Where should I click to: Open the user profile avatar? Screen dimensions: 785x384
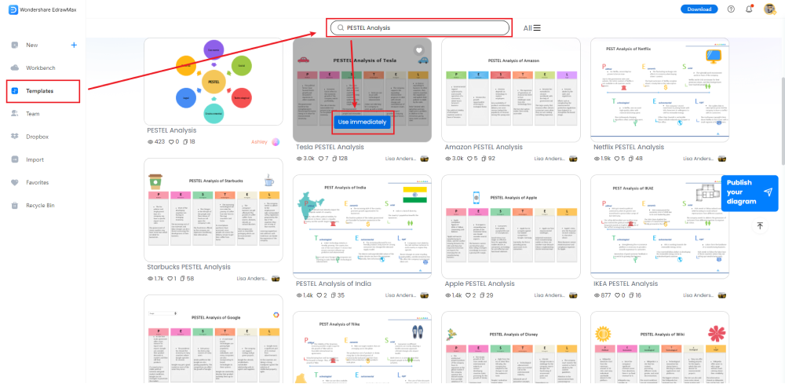pos(769,9)
